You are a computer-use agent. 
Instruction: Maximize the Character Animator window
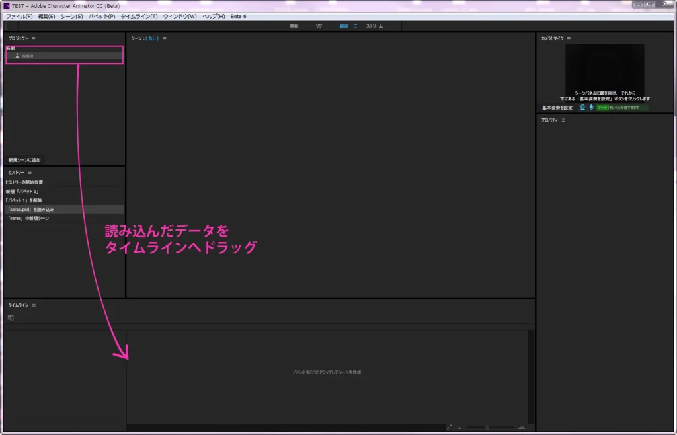649,5
